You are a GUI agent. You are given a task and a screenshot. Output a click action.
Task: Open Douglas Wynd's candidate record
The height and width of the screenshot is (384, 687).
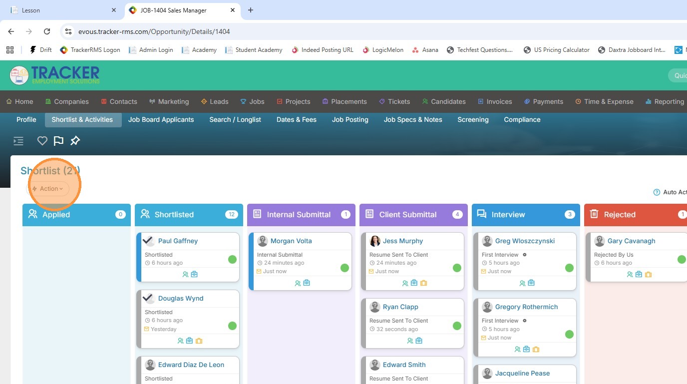(181, 299)
